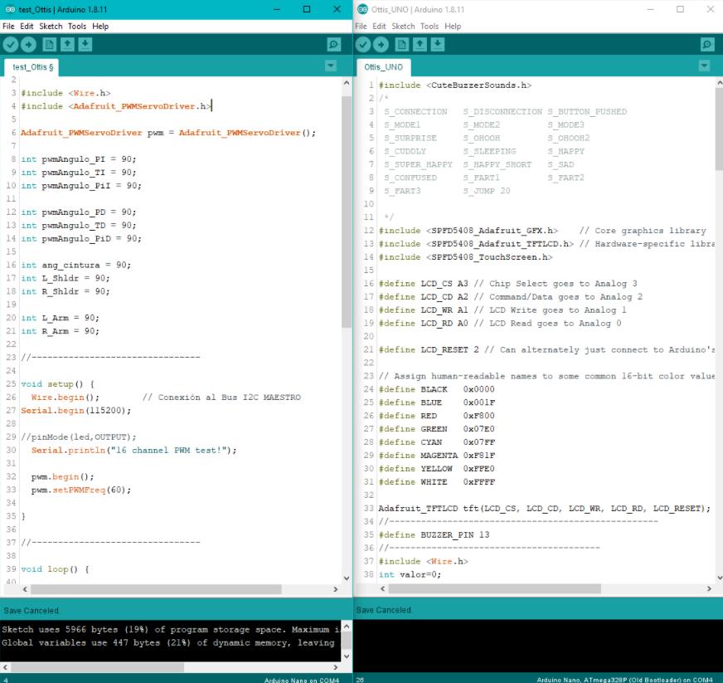Open File menu in test_Ottis window
The width and height of the screenshot is (723, 683).
click(8, 27)
